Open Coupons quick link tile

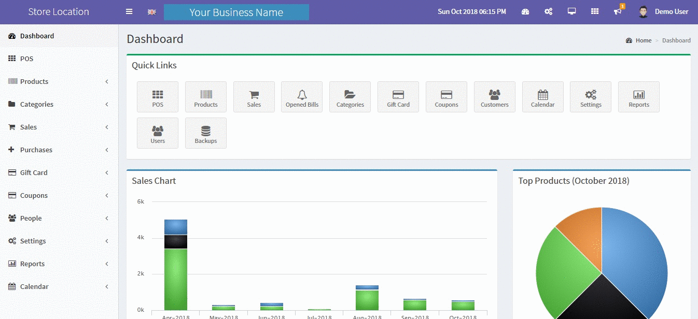(x=446, y=97)
